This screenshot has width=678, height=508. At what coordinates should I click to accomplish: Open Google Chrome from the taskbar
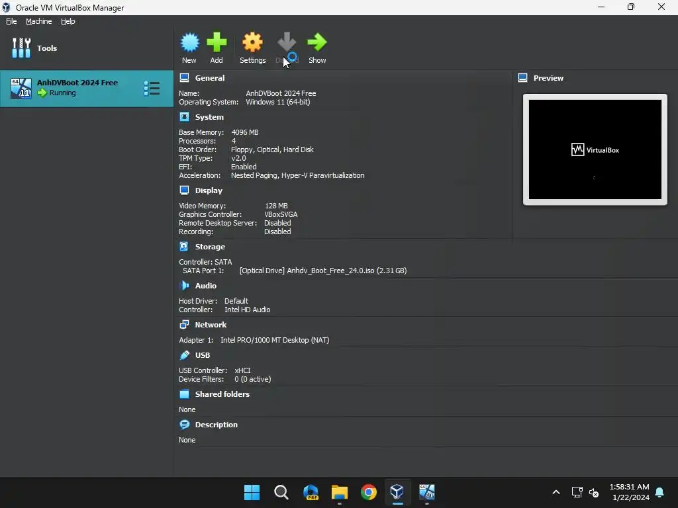368,492
